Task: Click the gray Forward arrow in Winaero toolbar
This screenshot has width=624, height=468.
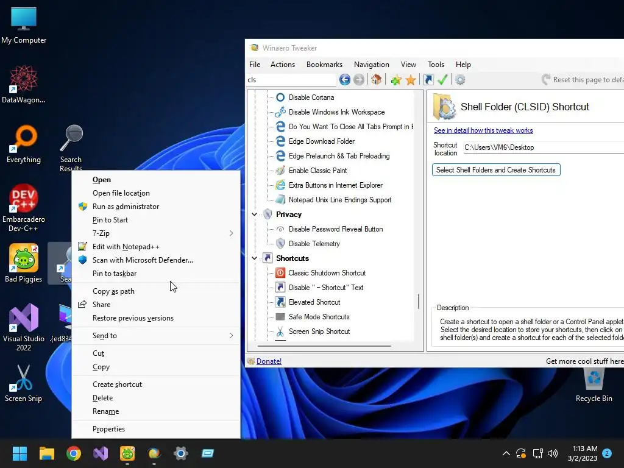Action: (358, 80)
